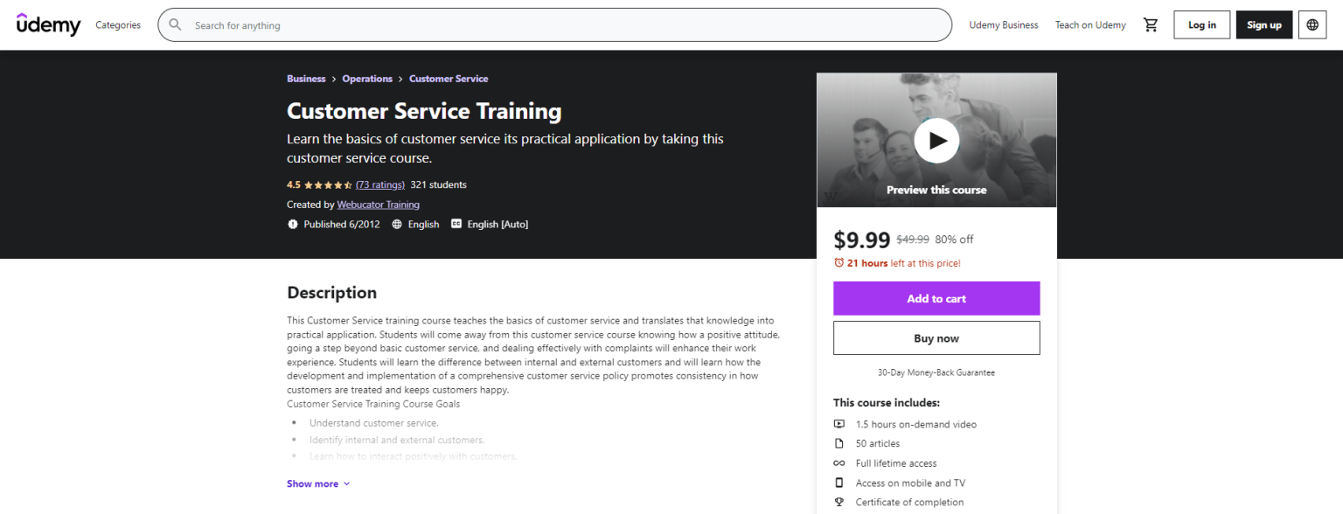Click the on-demand video icon
Image resolution: width=1343 pixels, height=514 pixels.
840,424
